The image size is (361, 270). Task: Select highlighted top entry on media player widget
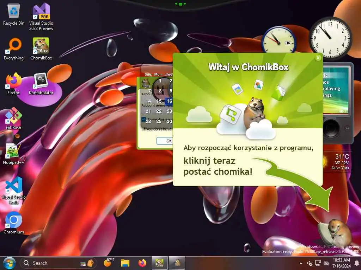click(336, 75)
